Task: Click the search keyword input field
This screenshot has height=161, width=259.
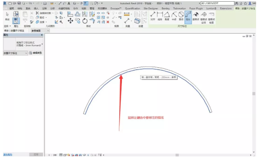Action: [217, 3]
